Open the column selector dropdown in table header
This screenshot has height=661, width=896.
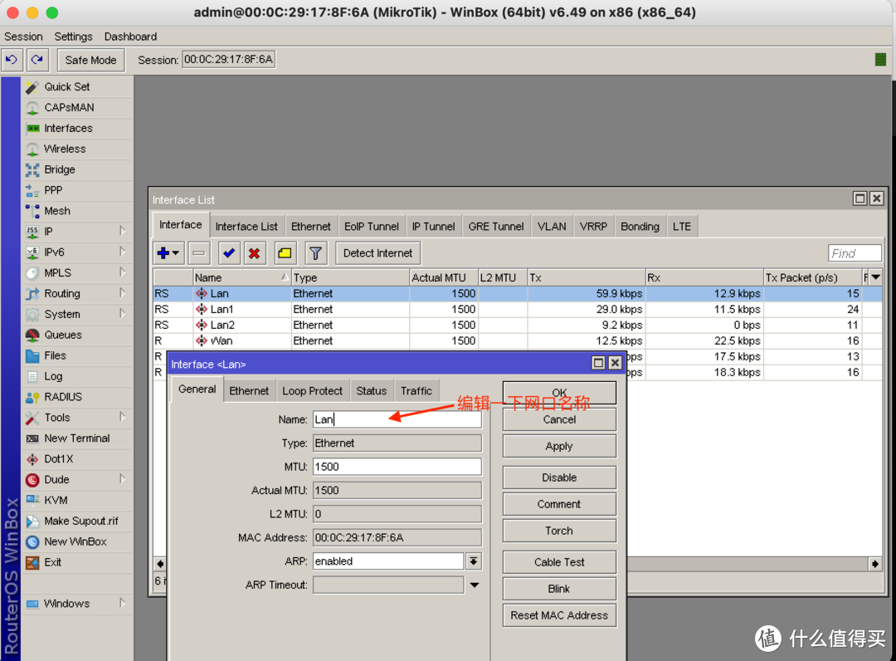click(874, 277)
